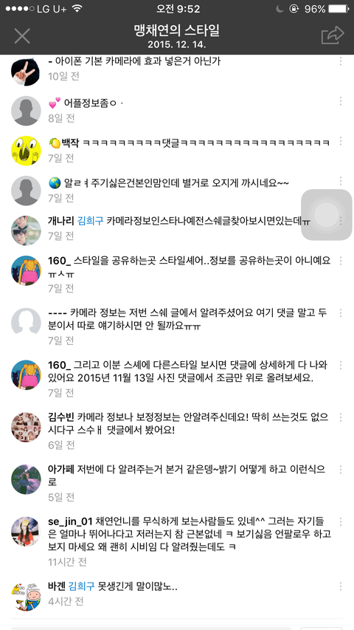Open se_jin_01 profile picture
Viewport: 354px width, 630px height.
point(26,531)
